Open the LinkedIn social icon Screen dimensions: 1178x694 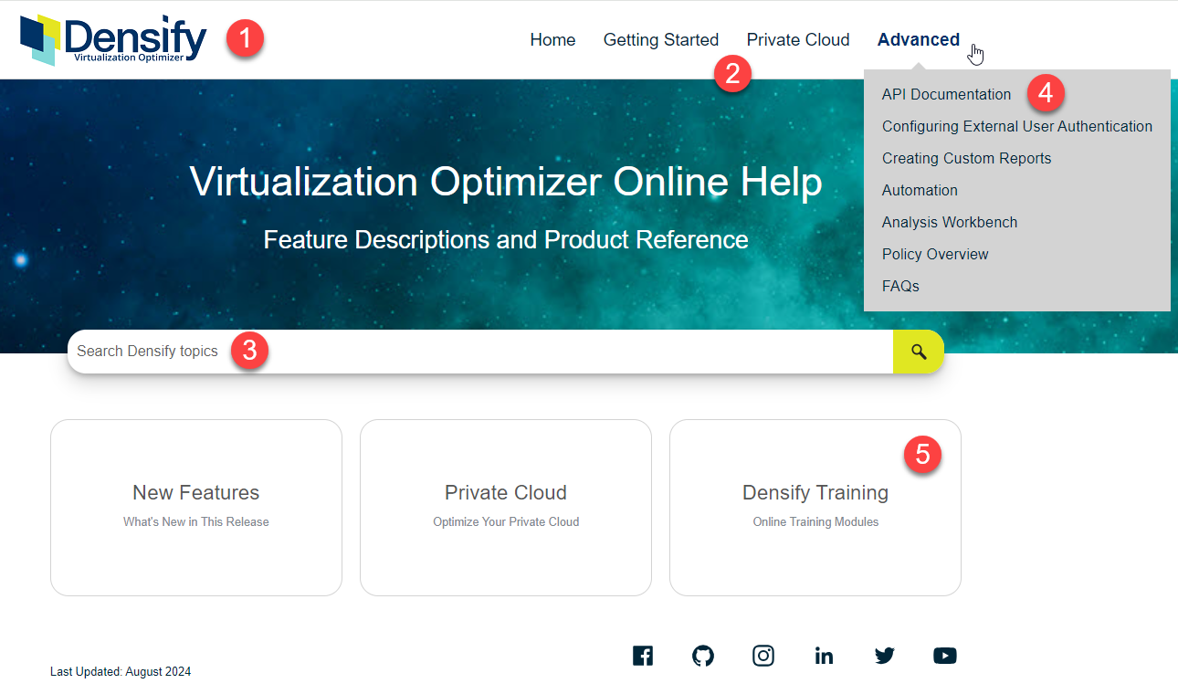coord(824,656)
